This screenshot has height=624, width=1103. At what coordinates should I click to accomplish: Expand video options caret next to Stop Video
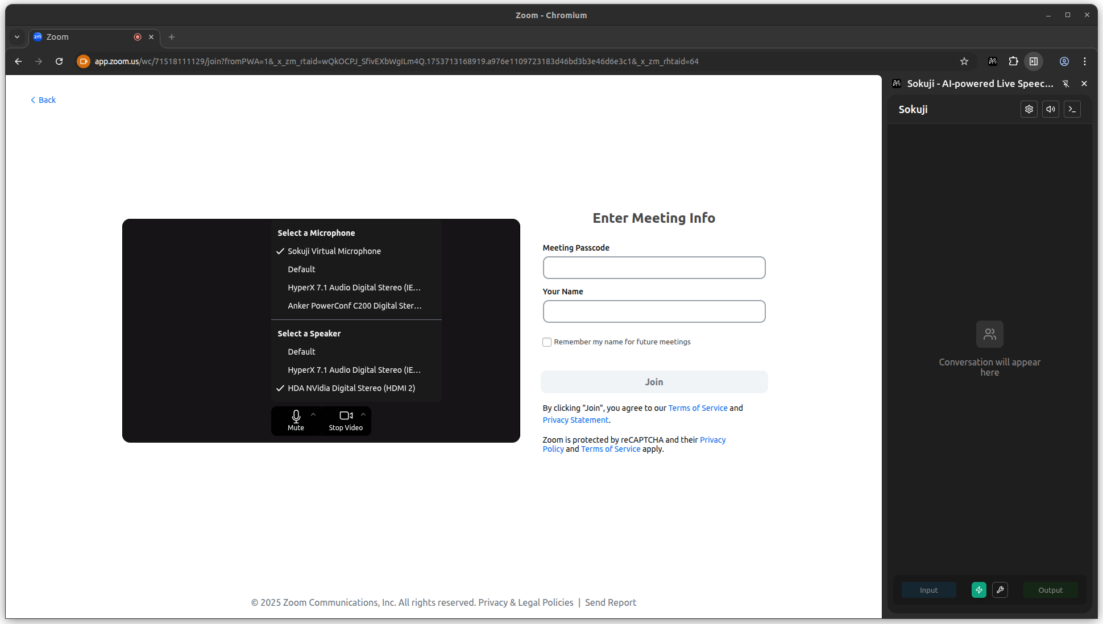coord(363,414)
